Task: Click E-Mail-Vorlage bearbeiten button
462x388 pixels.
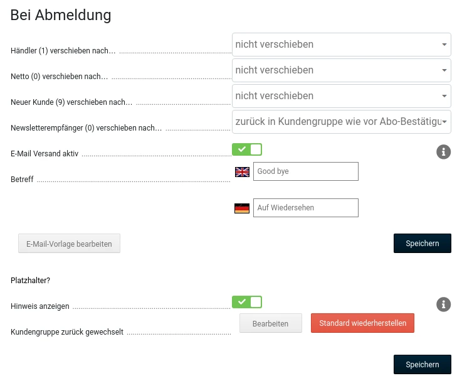Action: click(x=69, y=244)
